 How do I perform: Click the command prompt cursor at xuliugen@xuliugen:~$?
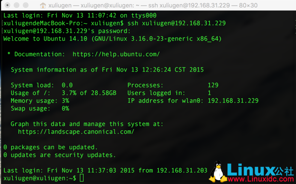82,178
